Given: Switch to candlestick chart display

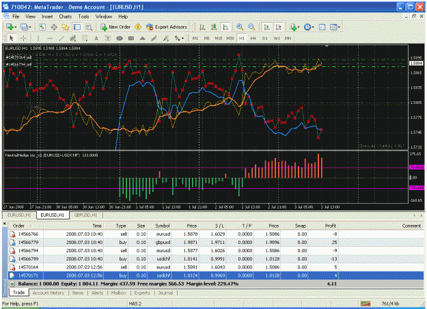Looking at the screenshot, I should (214, 27).
